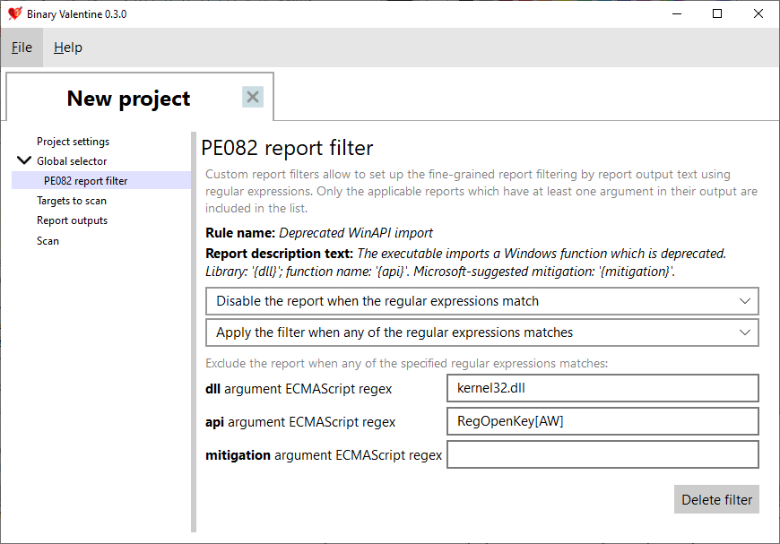Click the 'Report description text' paragraph
The height and width of the screenshot is (544, 780).
[465, 263]
